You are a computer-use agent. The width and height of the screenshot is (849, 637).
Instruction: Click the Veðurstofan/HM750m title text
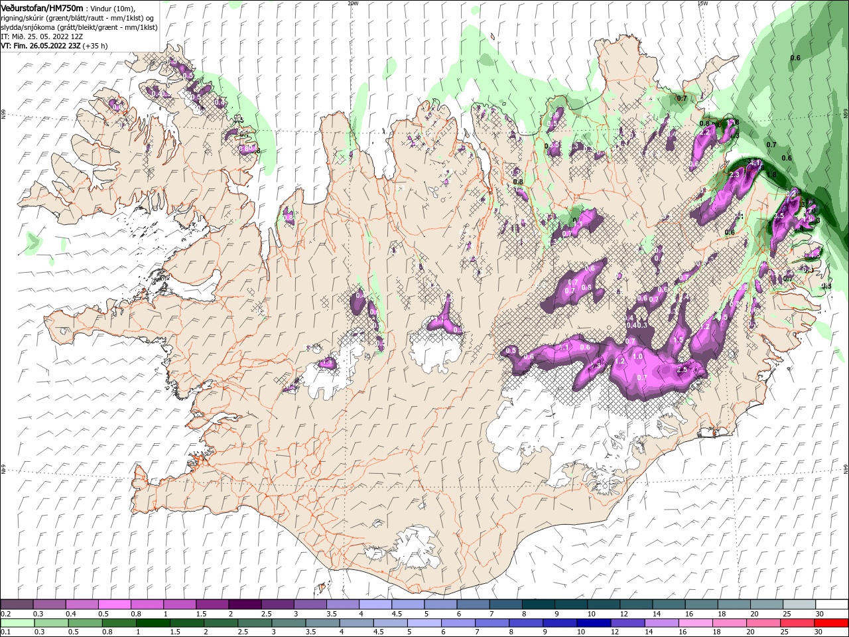pyautogui.click(x=42, y=7)
